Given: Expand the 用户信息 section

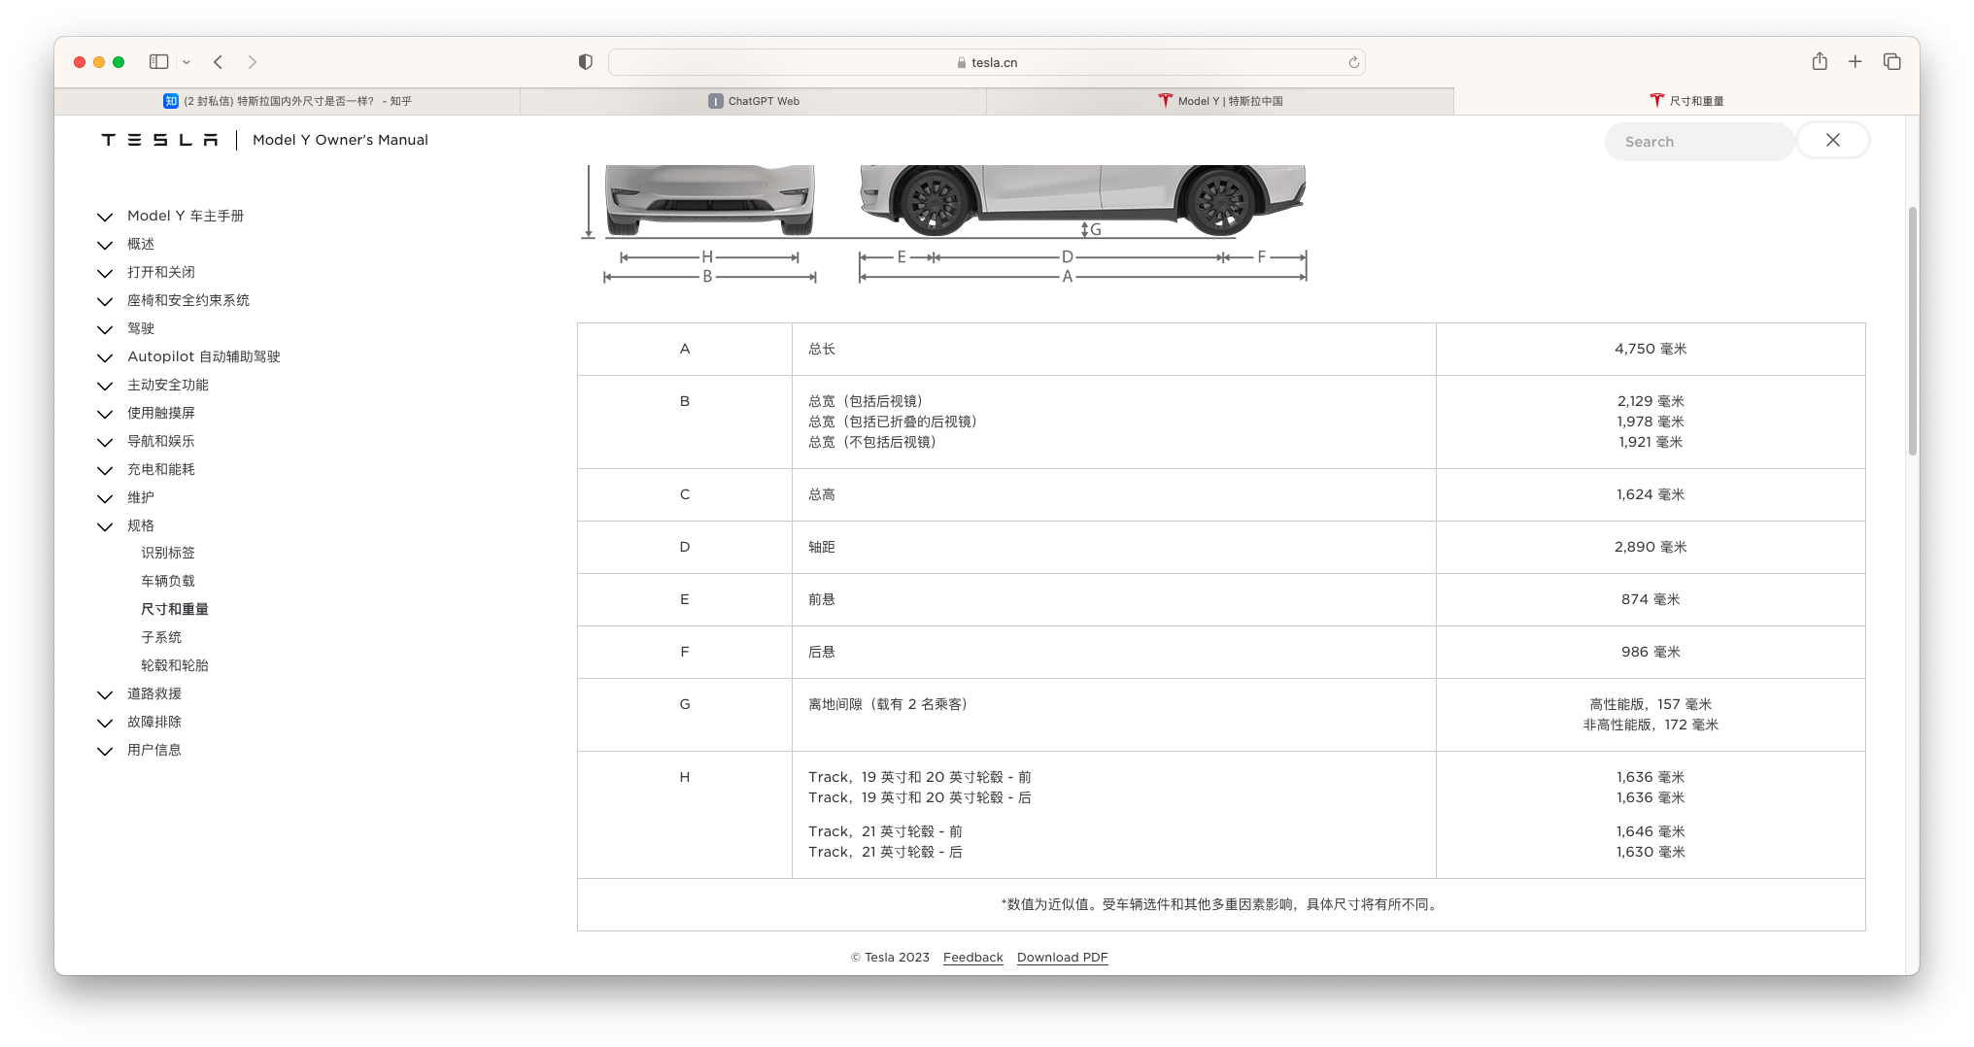Looking at the screenshot, I should coord(105,751).
